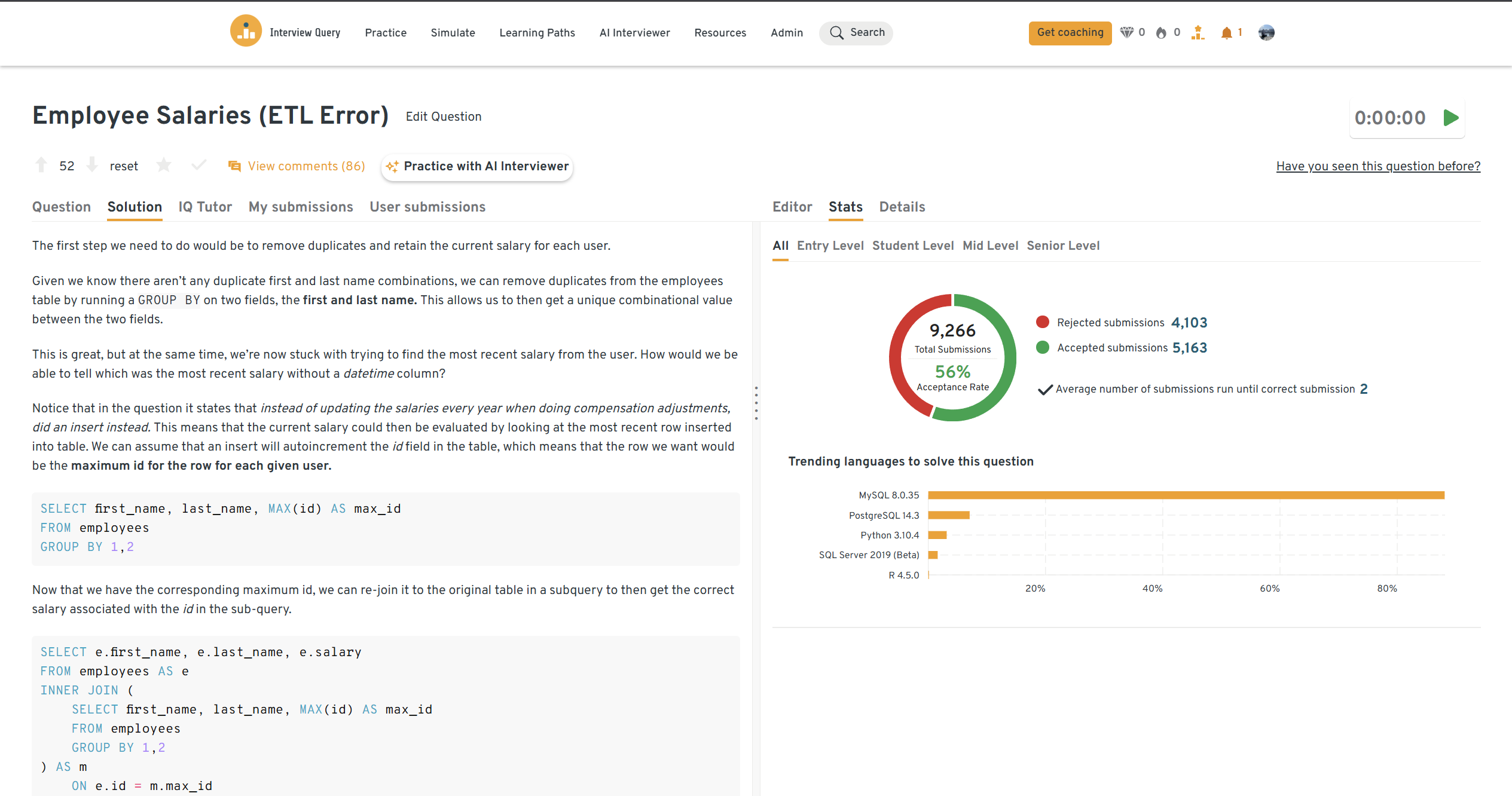
Task: Filter stats by Senior Level
Action: pos(1063,246)
